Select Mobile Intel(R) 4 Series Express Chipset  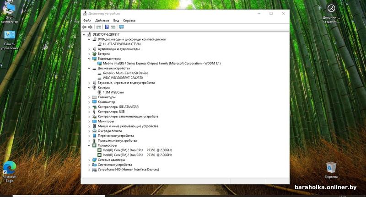coord(161,64)
